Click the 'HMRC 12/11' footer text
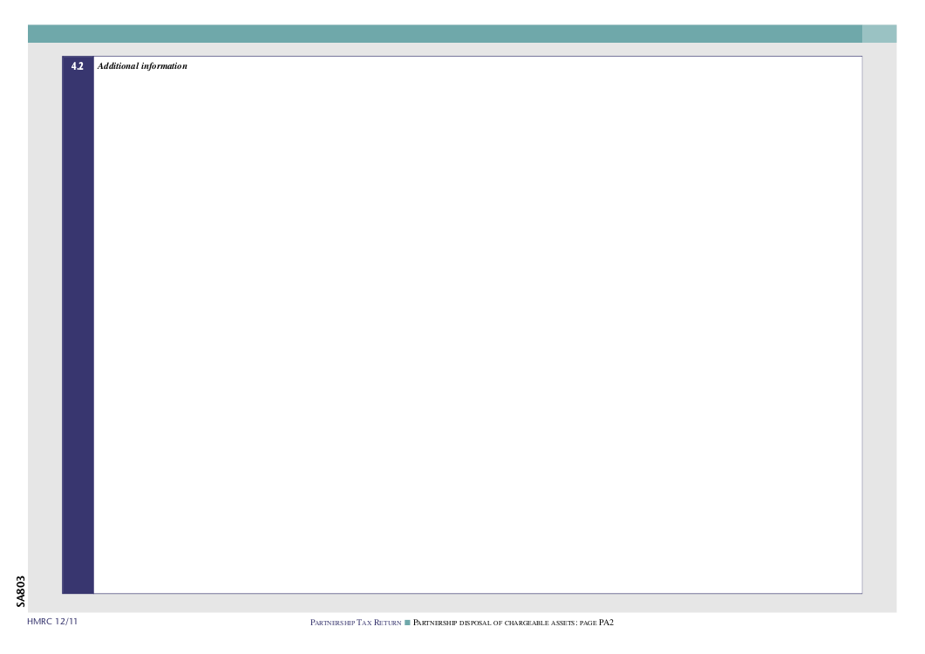 click(52, 622)
